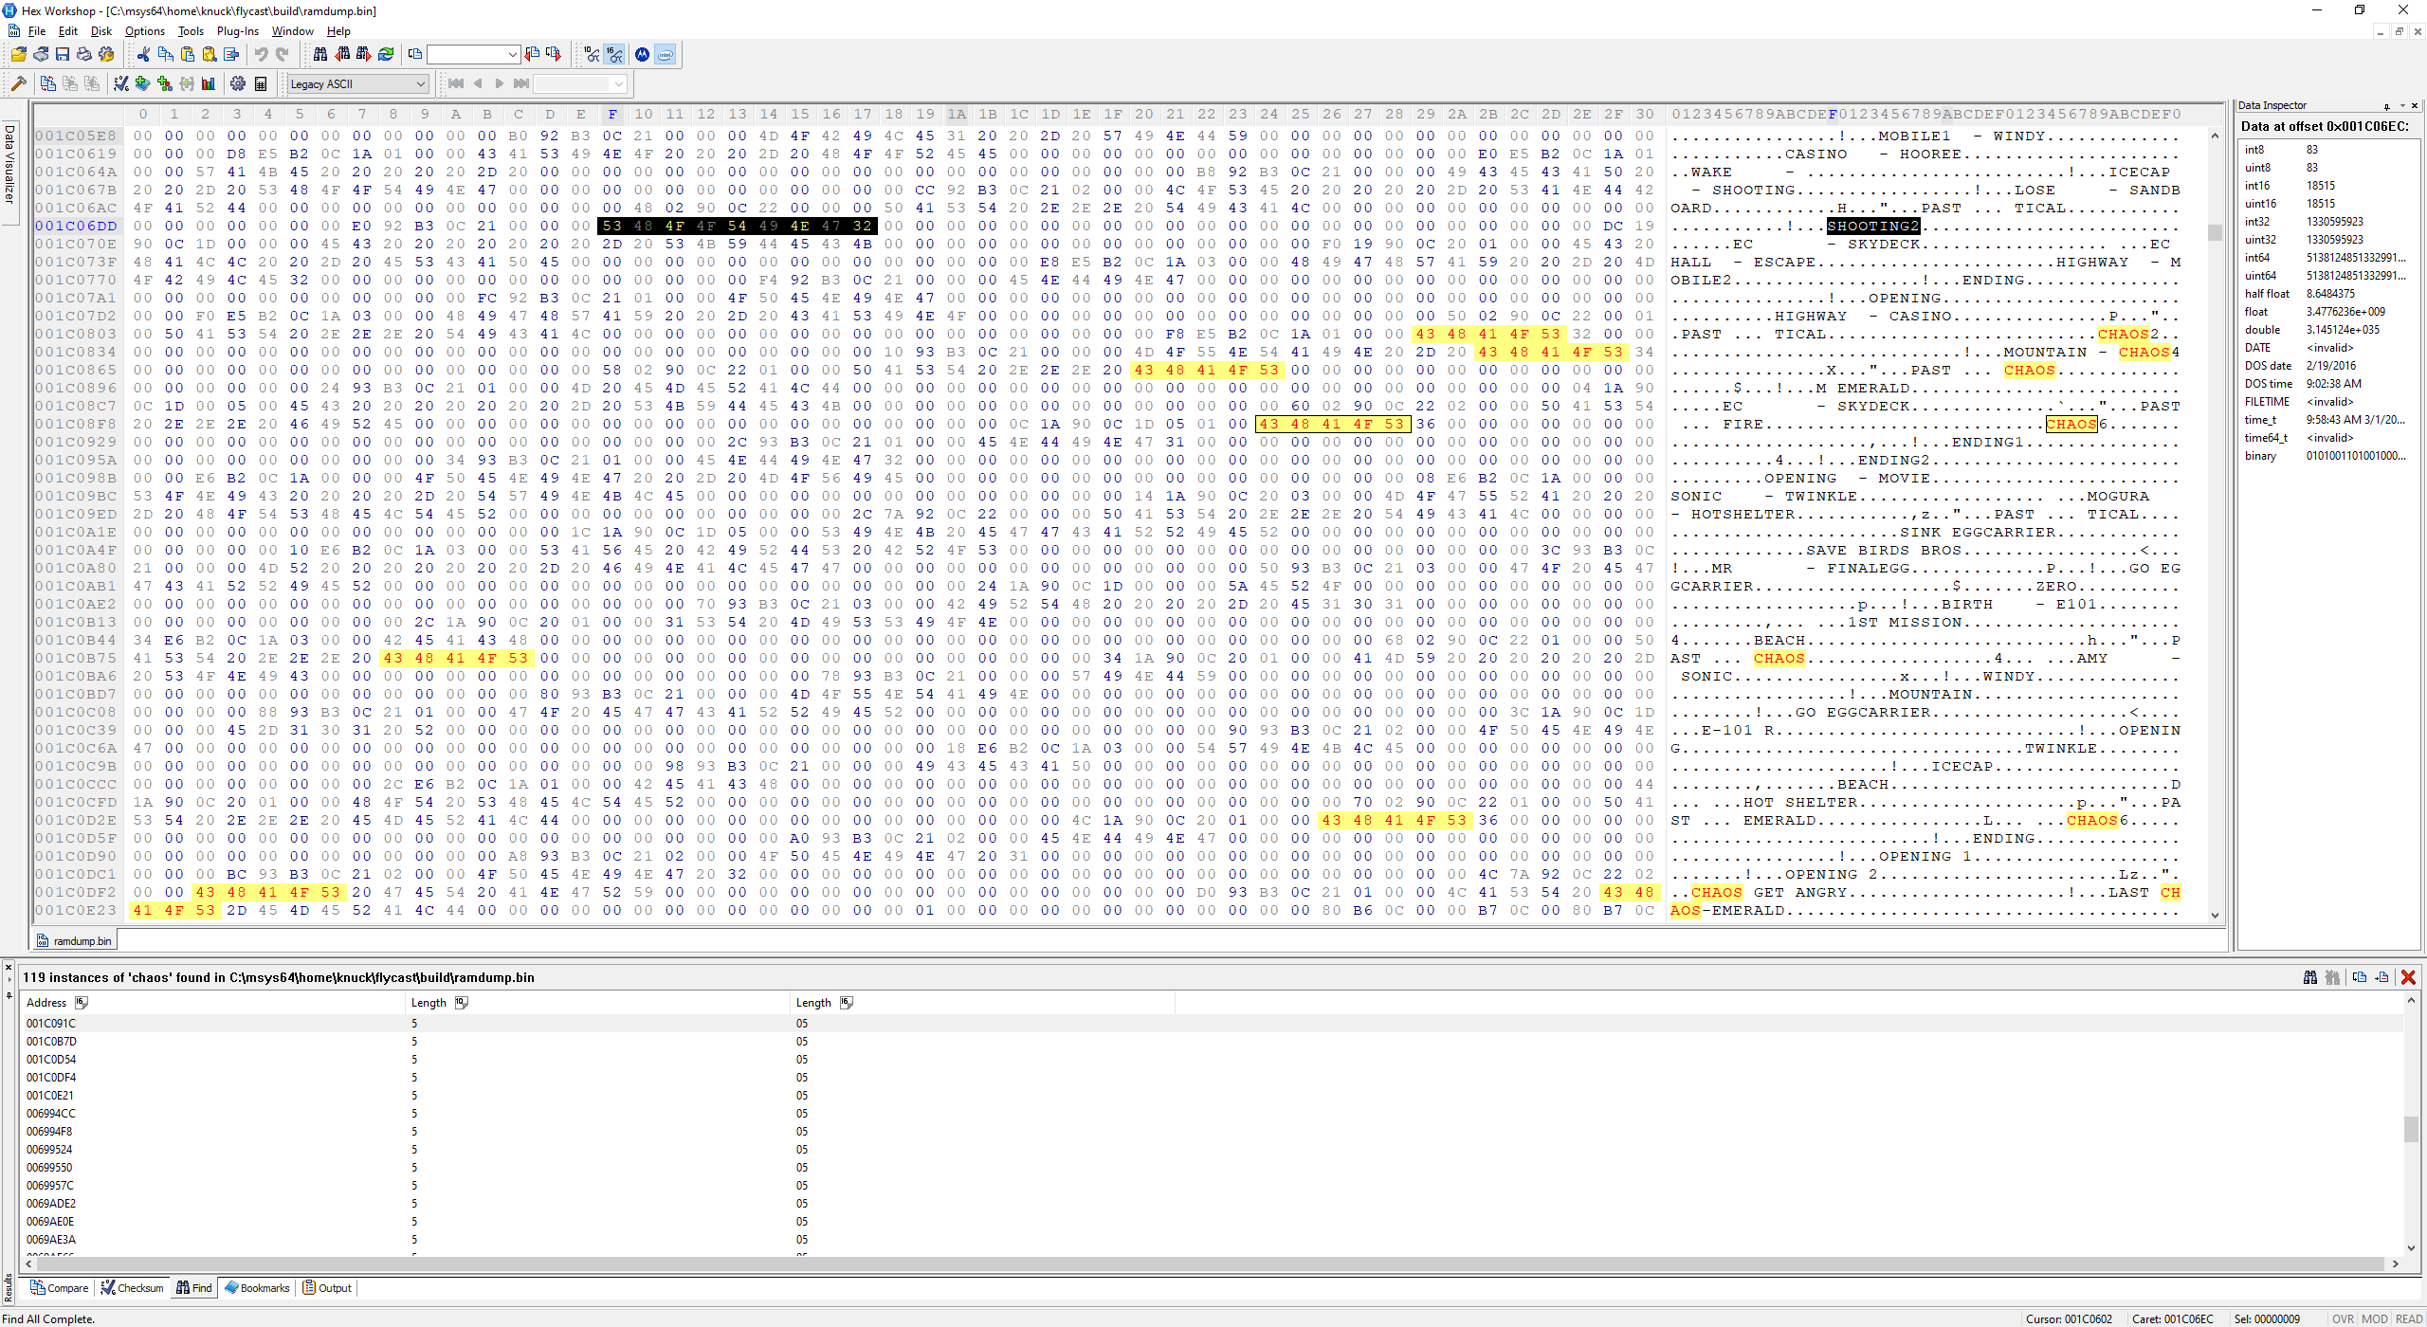Image resolution: width=2427 pixels, height=1327 pixels.
Task: Open the disabled bookmark navigation dropdown
Action: pos(619,84)
